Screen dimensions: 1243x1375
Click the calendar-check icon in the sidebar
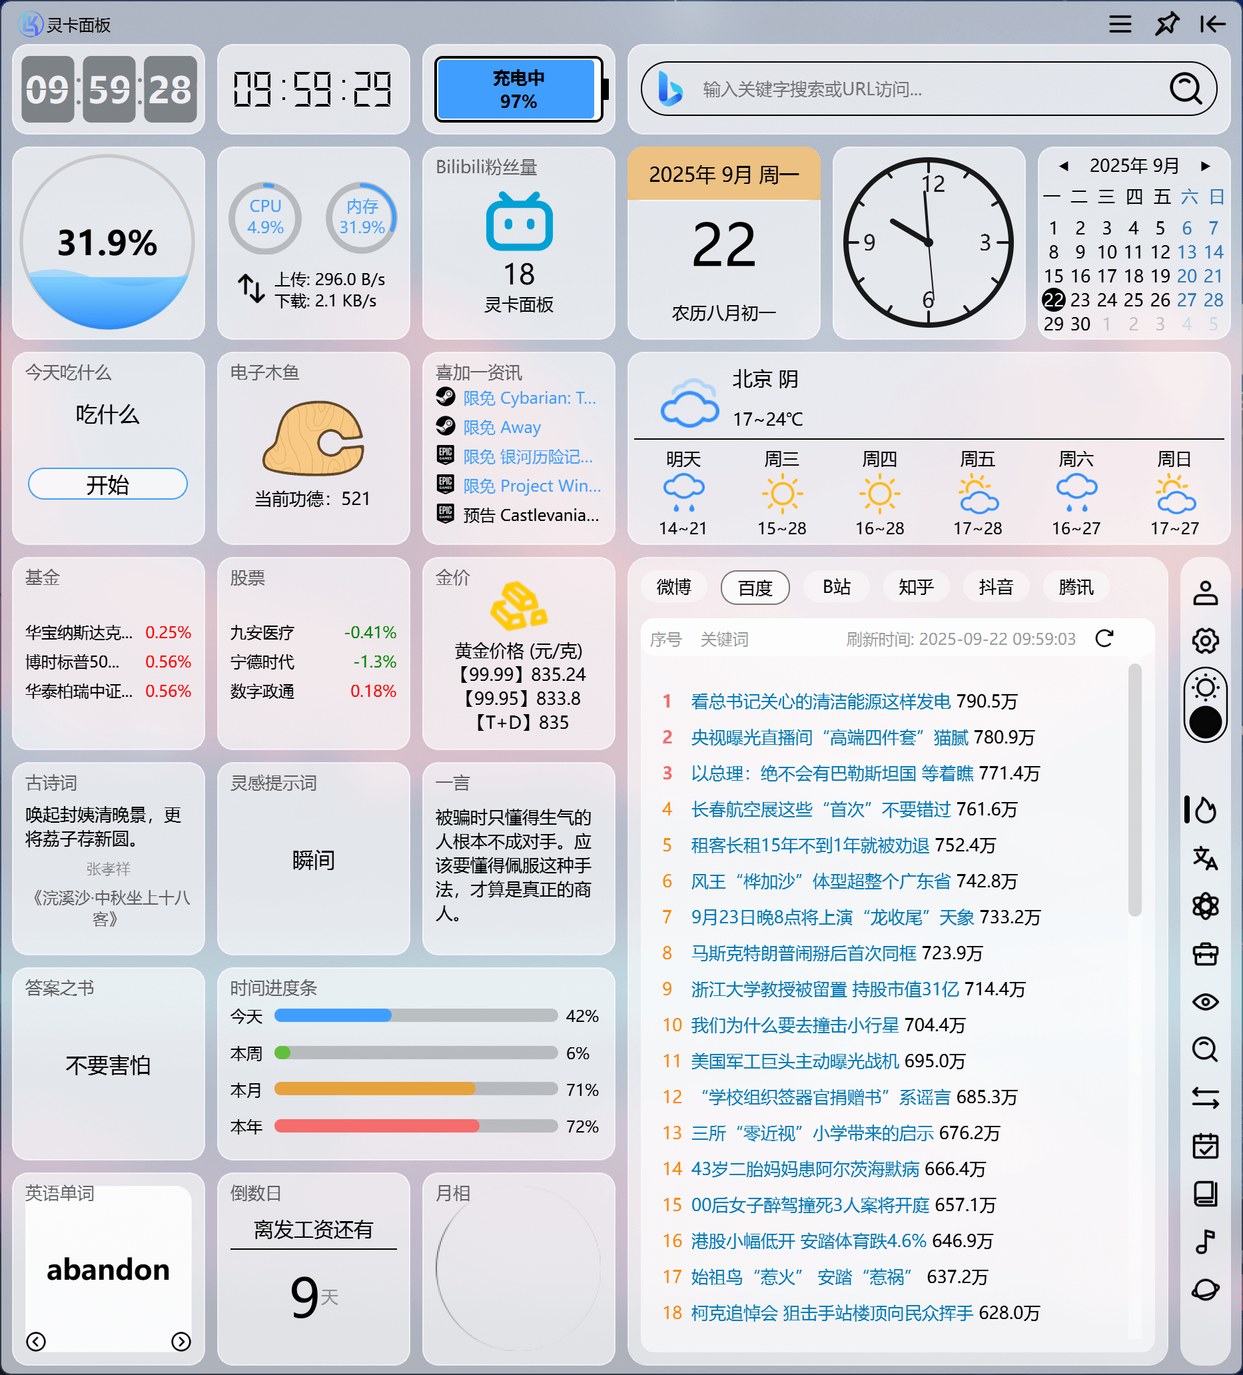point(1206,1145)
